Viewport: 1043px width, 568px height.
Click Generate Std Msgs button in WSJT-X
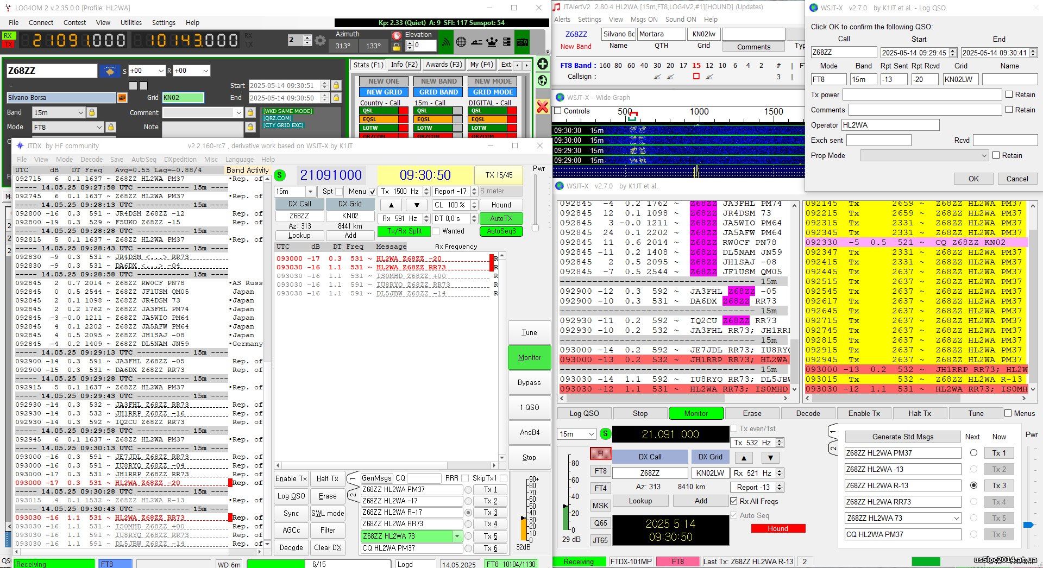(903, 437)
